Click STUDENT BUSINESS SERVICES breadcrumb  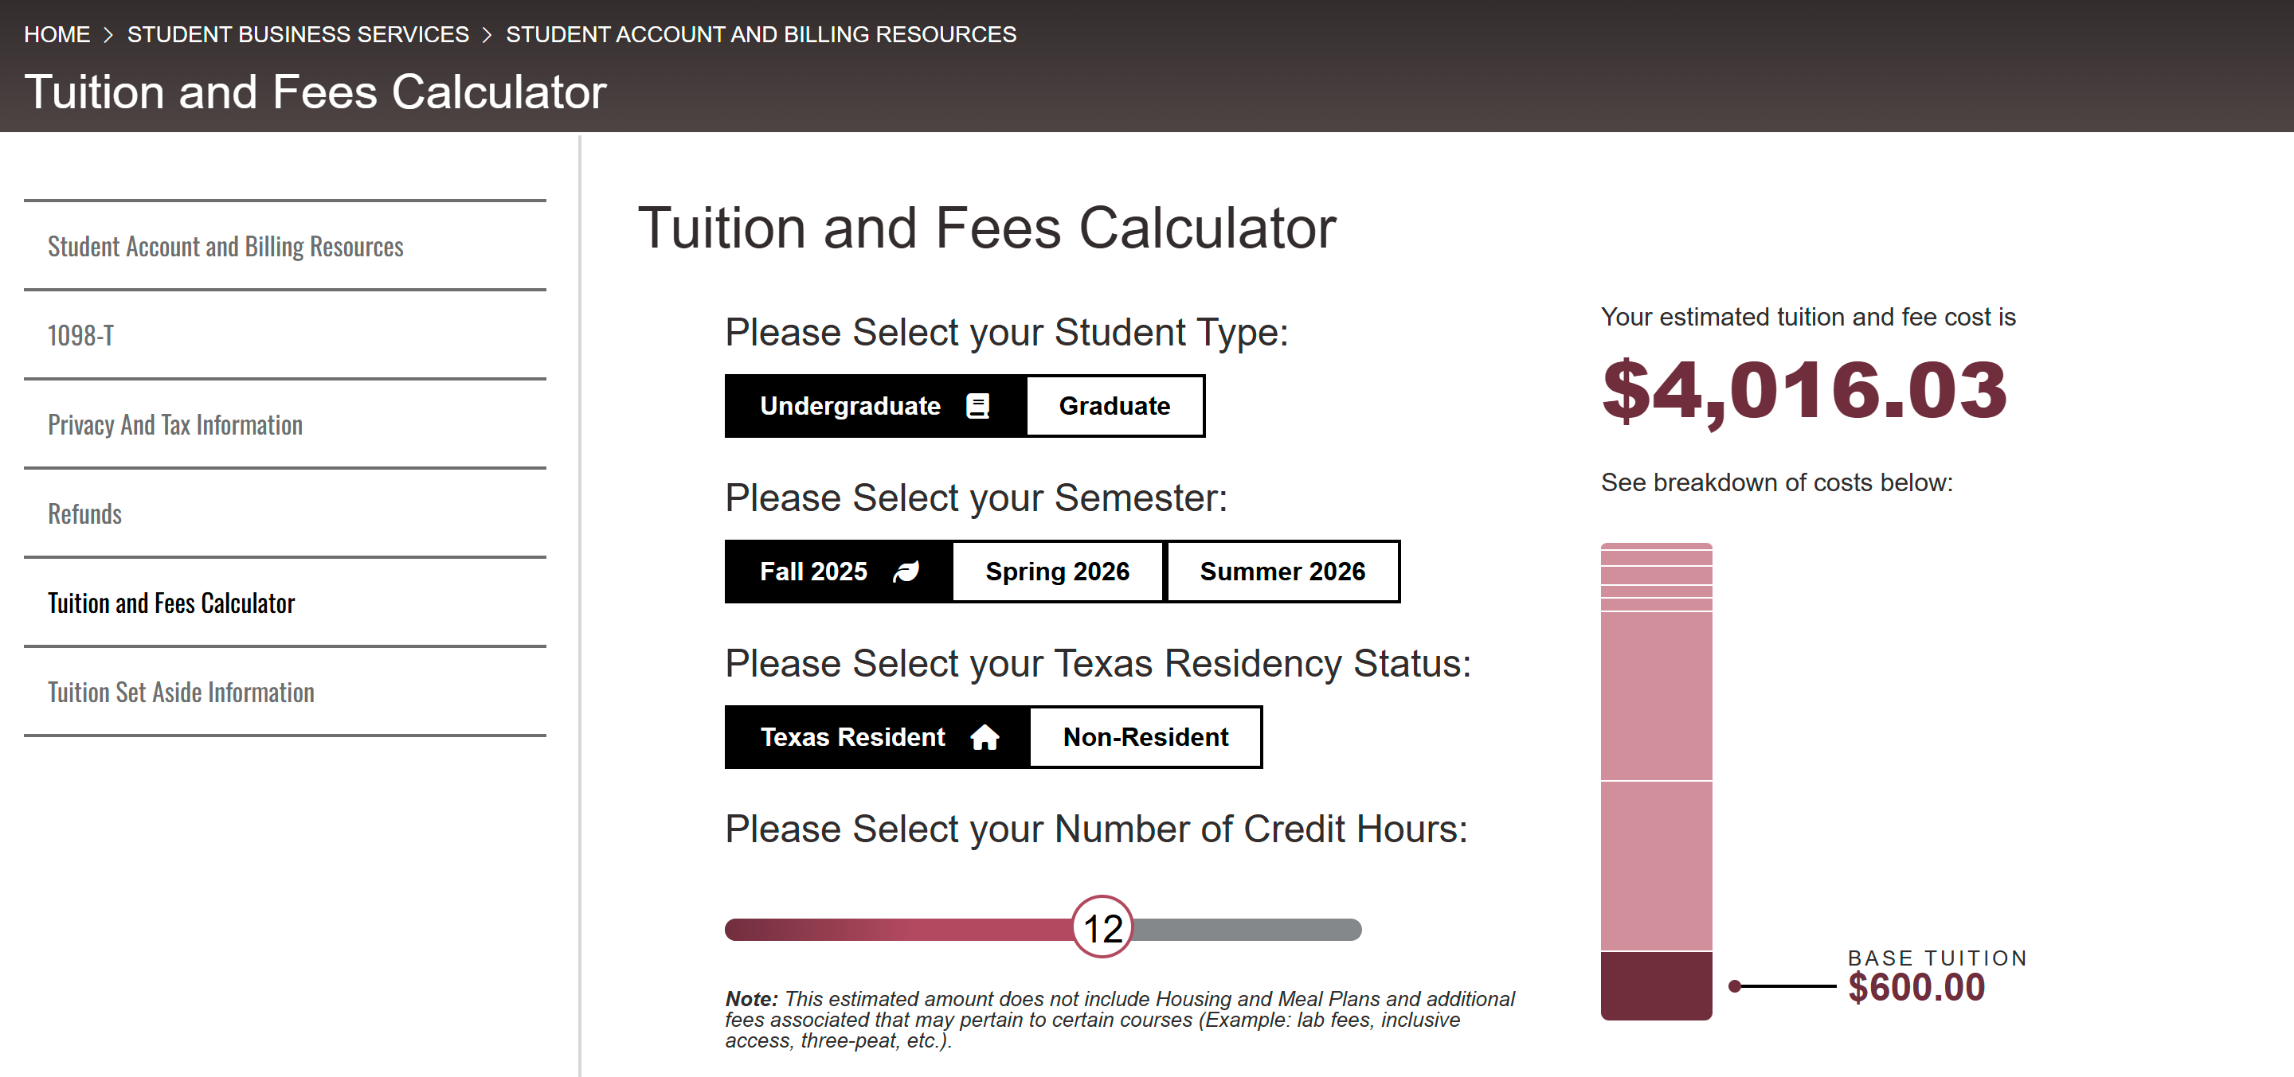[297, 33]
